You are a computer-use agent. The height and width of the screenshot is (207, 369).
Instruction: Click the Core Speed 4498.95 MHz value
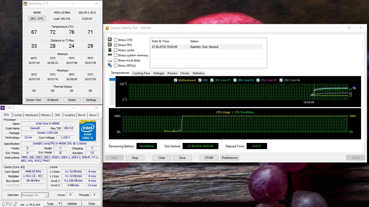[x=33, y=171]
